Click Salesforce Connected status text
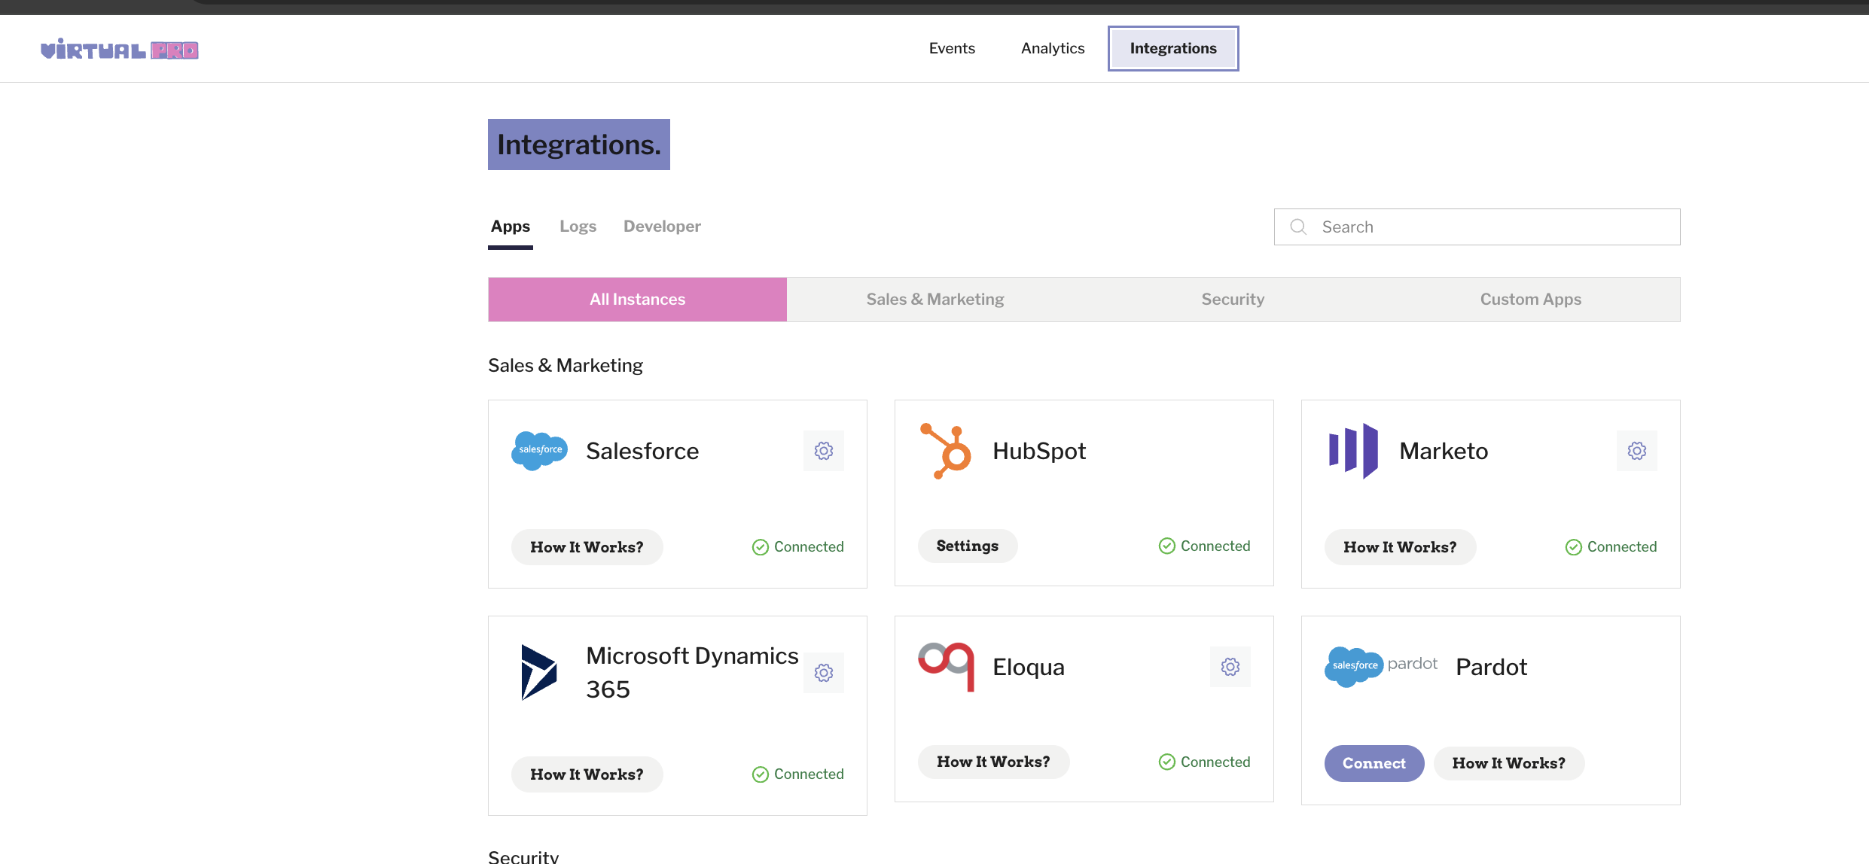This screenshot has height=864, width=1869. click(x=809, y=547)
